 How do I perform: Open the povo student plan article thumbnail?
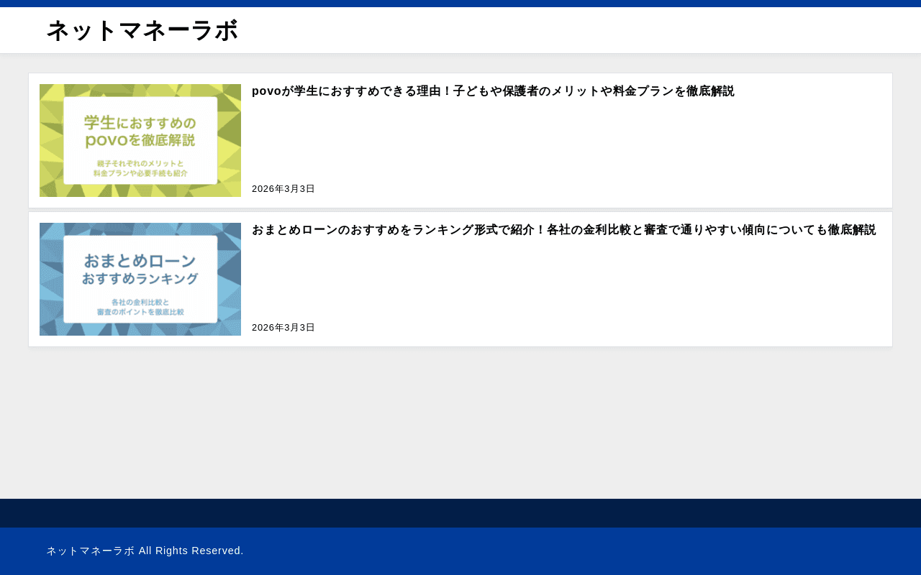(x=140, y=140)
